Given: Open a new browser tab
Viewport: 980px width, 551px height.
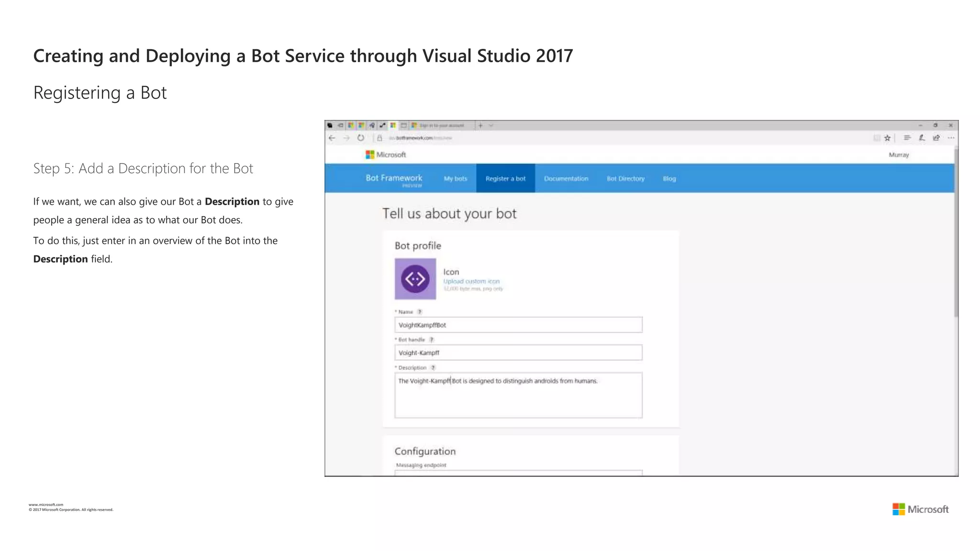Looking at the screenshot, I should tap(480, 125).
